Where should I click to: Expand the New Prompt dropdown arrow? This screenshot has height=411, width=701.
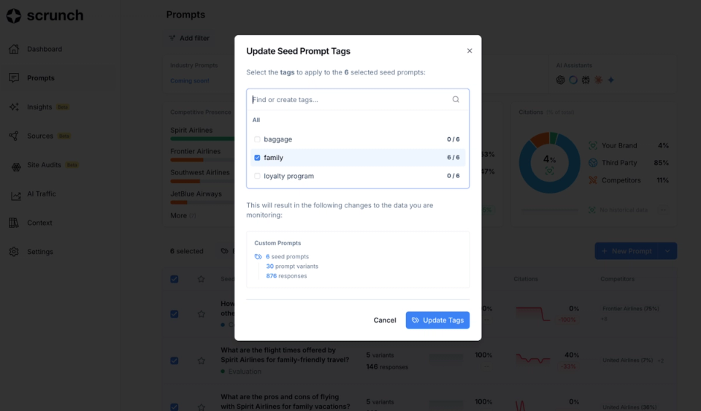(x=667, y=251)
